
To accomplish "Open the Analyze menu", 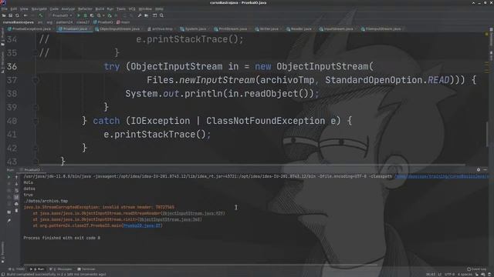I will pyautogui.click(x=68, y=9).
